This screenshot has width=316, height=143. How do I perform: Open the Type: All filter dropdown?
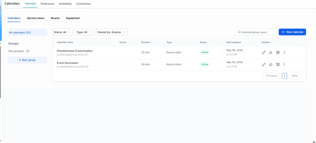pos(84,32)
